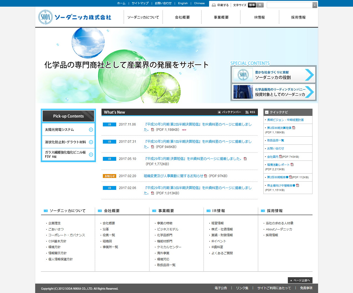
Task: Open 組織変更及び人事異動に関するお知らせ link
Action: 173,176
